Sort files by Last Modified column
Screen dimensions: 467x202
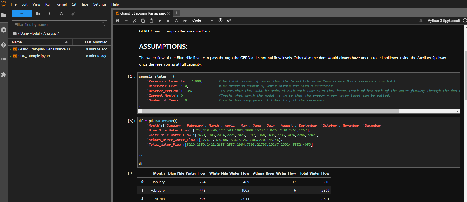(x=92, y=42)
